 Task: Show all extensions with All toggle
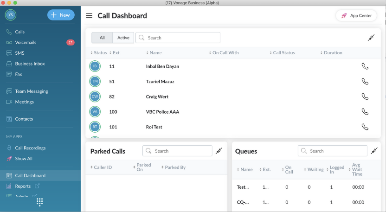coord(102,38)
